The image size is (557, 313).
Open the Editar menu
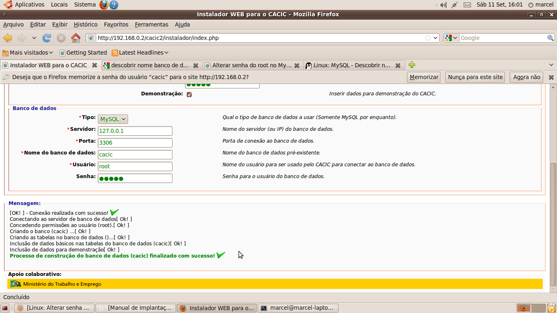pos(38,24)
